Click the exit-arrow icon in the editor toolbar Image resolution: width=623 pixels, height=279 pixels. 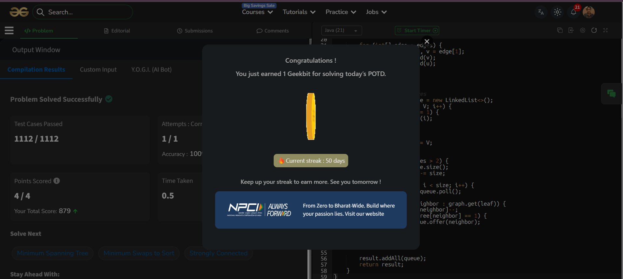pyautogui.click(x=571, y=30)
